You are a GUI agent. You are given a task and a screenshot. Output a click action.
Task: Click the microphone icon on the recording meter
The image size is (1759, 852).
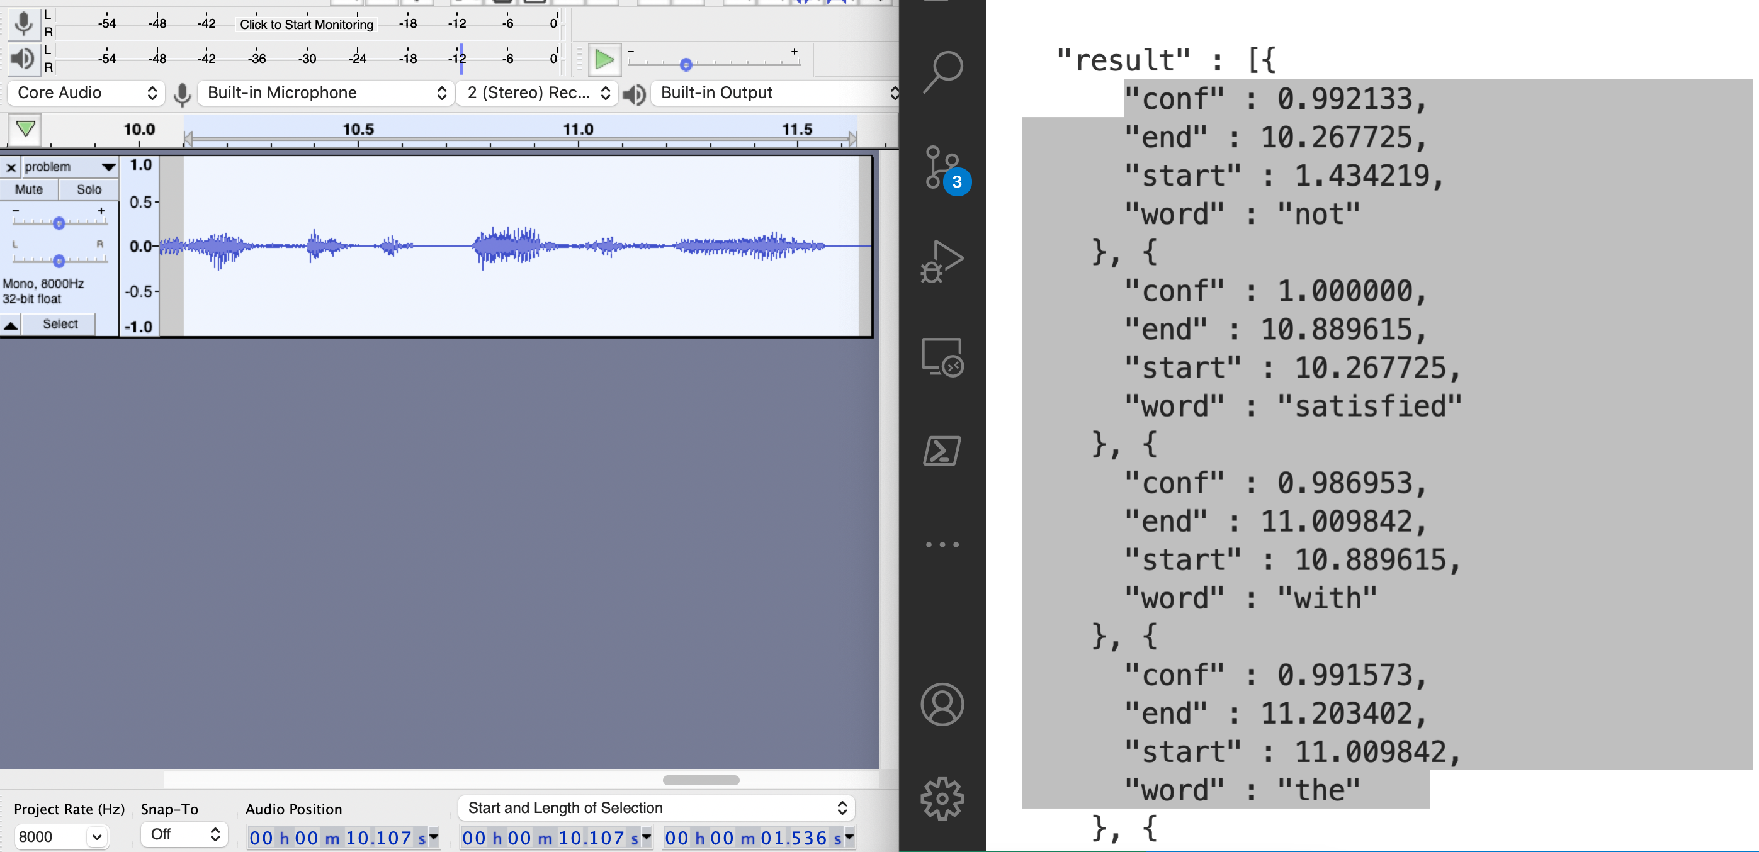point(25,24)
